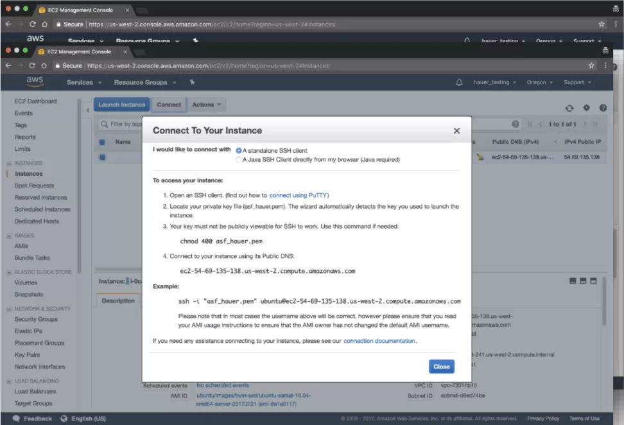Go to previous page of instances arrow
Screen dimensions: 624x425
(541, 124)
